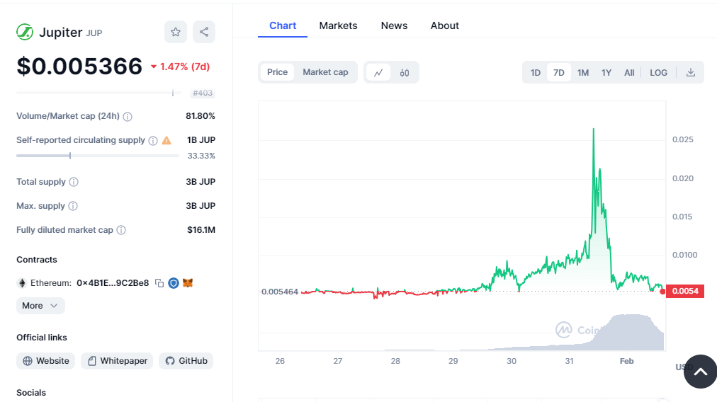Switch to the News tab
This screenshot has width=717, height=402.
pos(394,25)
